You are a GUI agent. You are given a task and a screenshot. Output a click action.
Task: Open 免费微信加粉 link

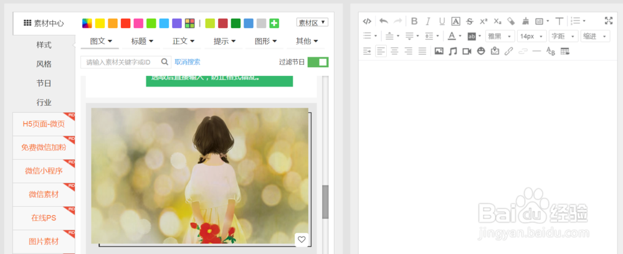coord(44,148)
